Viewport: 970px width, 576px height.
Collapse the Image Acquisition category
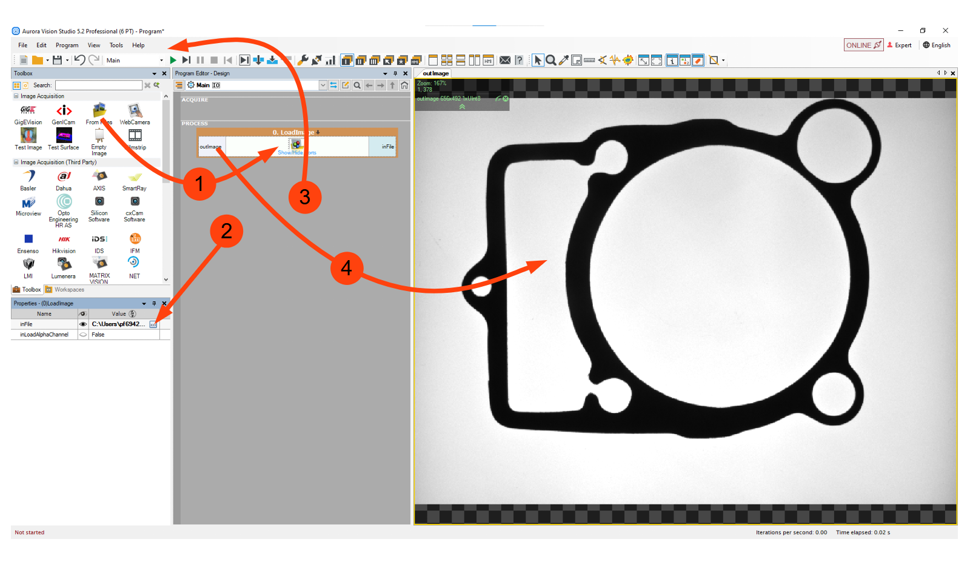pyautogui.click(x=16, y=96)
